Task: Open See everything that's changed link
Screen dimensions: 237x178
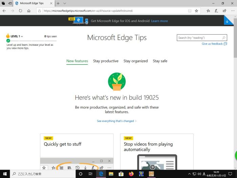Action: pos(116,121)
